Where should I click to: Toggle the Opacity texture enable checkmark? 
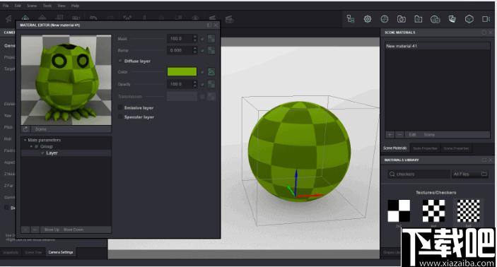coord(202,85)
